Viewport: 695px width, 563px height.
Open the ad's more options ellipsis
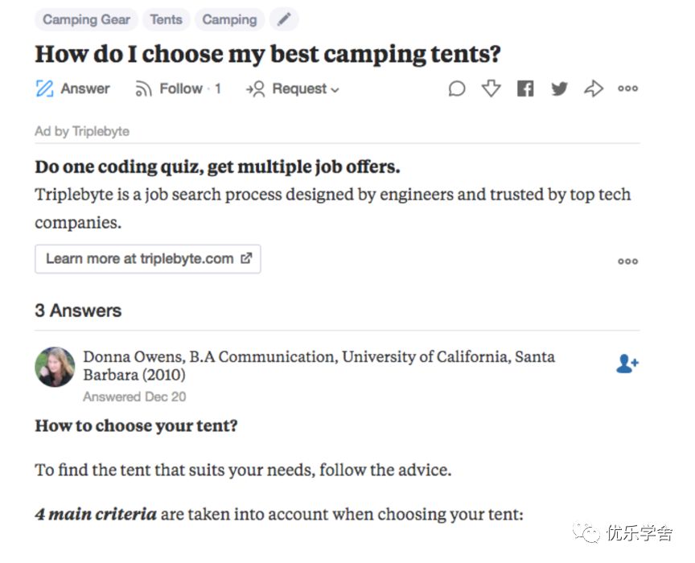(x=628, y=261)
